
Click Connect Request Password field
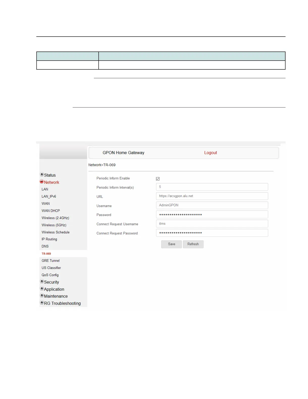click(212, 233)
